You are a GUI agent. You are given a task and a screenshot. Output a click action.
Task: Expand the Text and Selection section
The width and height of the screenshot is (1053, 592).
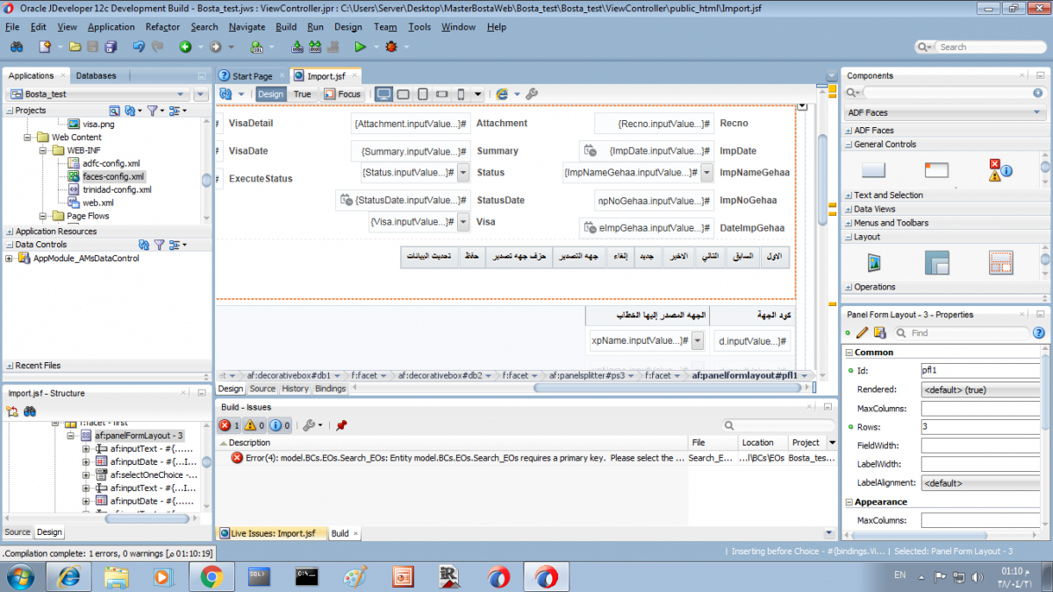pyautogui.click(x=888, y=195)
